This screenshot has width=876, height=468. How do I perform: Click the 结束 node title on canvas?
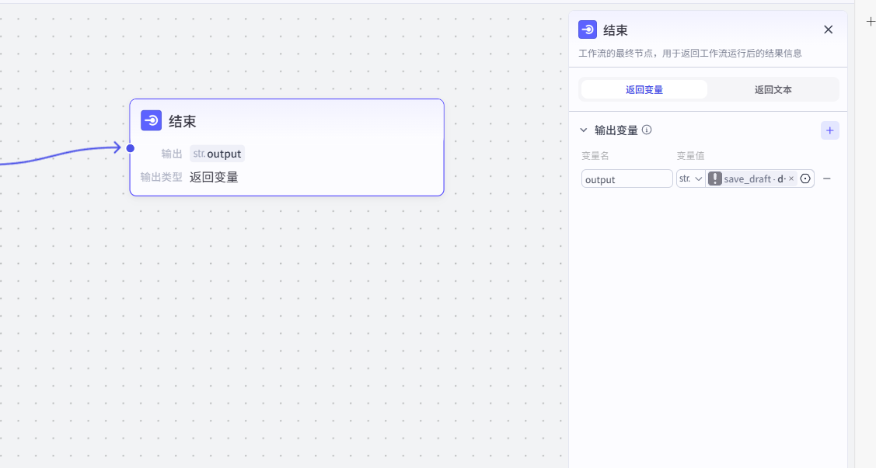[x=183, y=121]
